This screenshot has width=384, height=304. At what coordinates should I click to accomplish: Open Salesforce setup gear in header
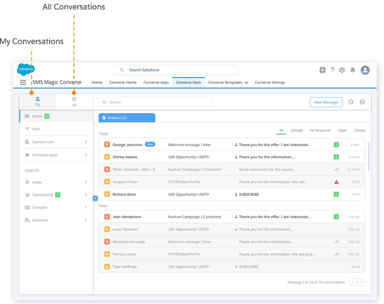click(342, 70)
